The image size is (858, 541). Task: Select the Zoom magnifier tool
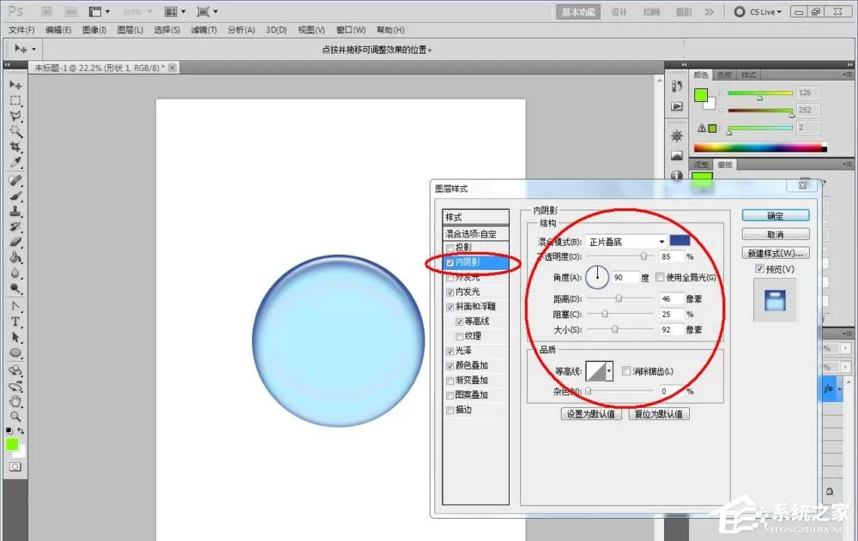[15, 417]
